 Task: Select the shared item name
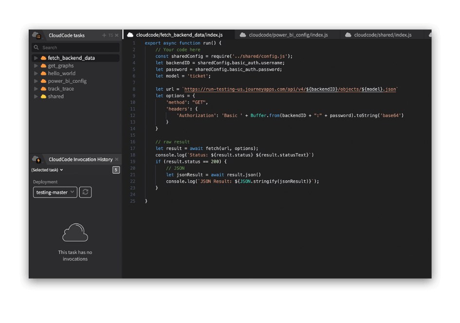click(56, 96)
